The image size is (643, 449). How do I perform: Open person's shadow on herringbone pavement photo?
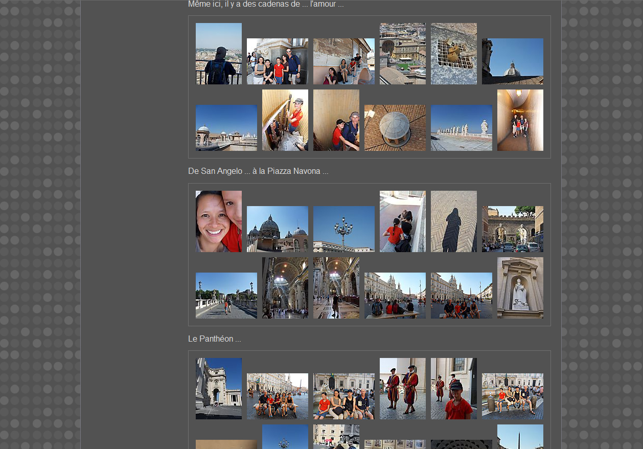tap(453, 221)
